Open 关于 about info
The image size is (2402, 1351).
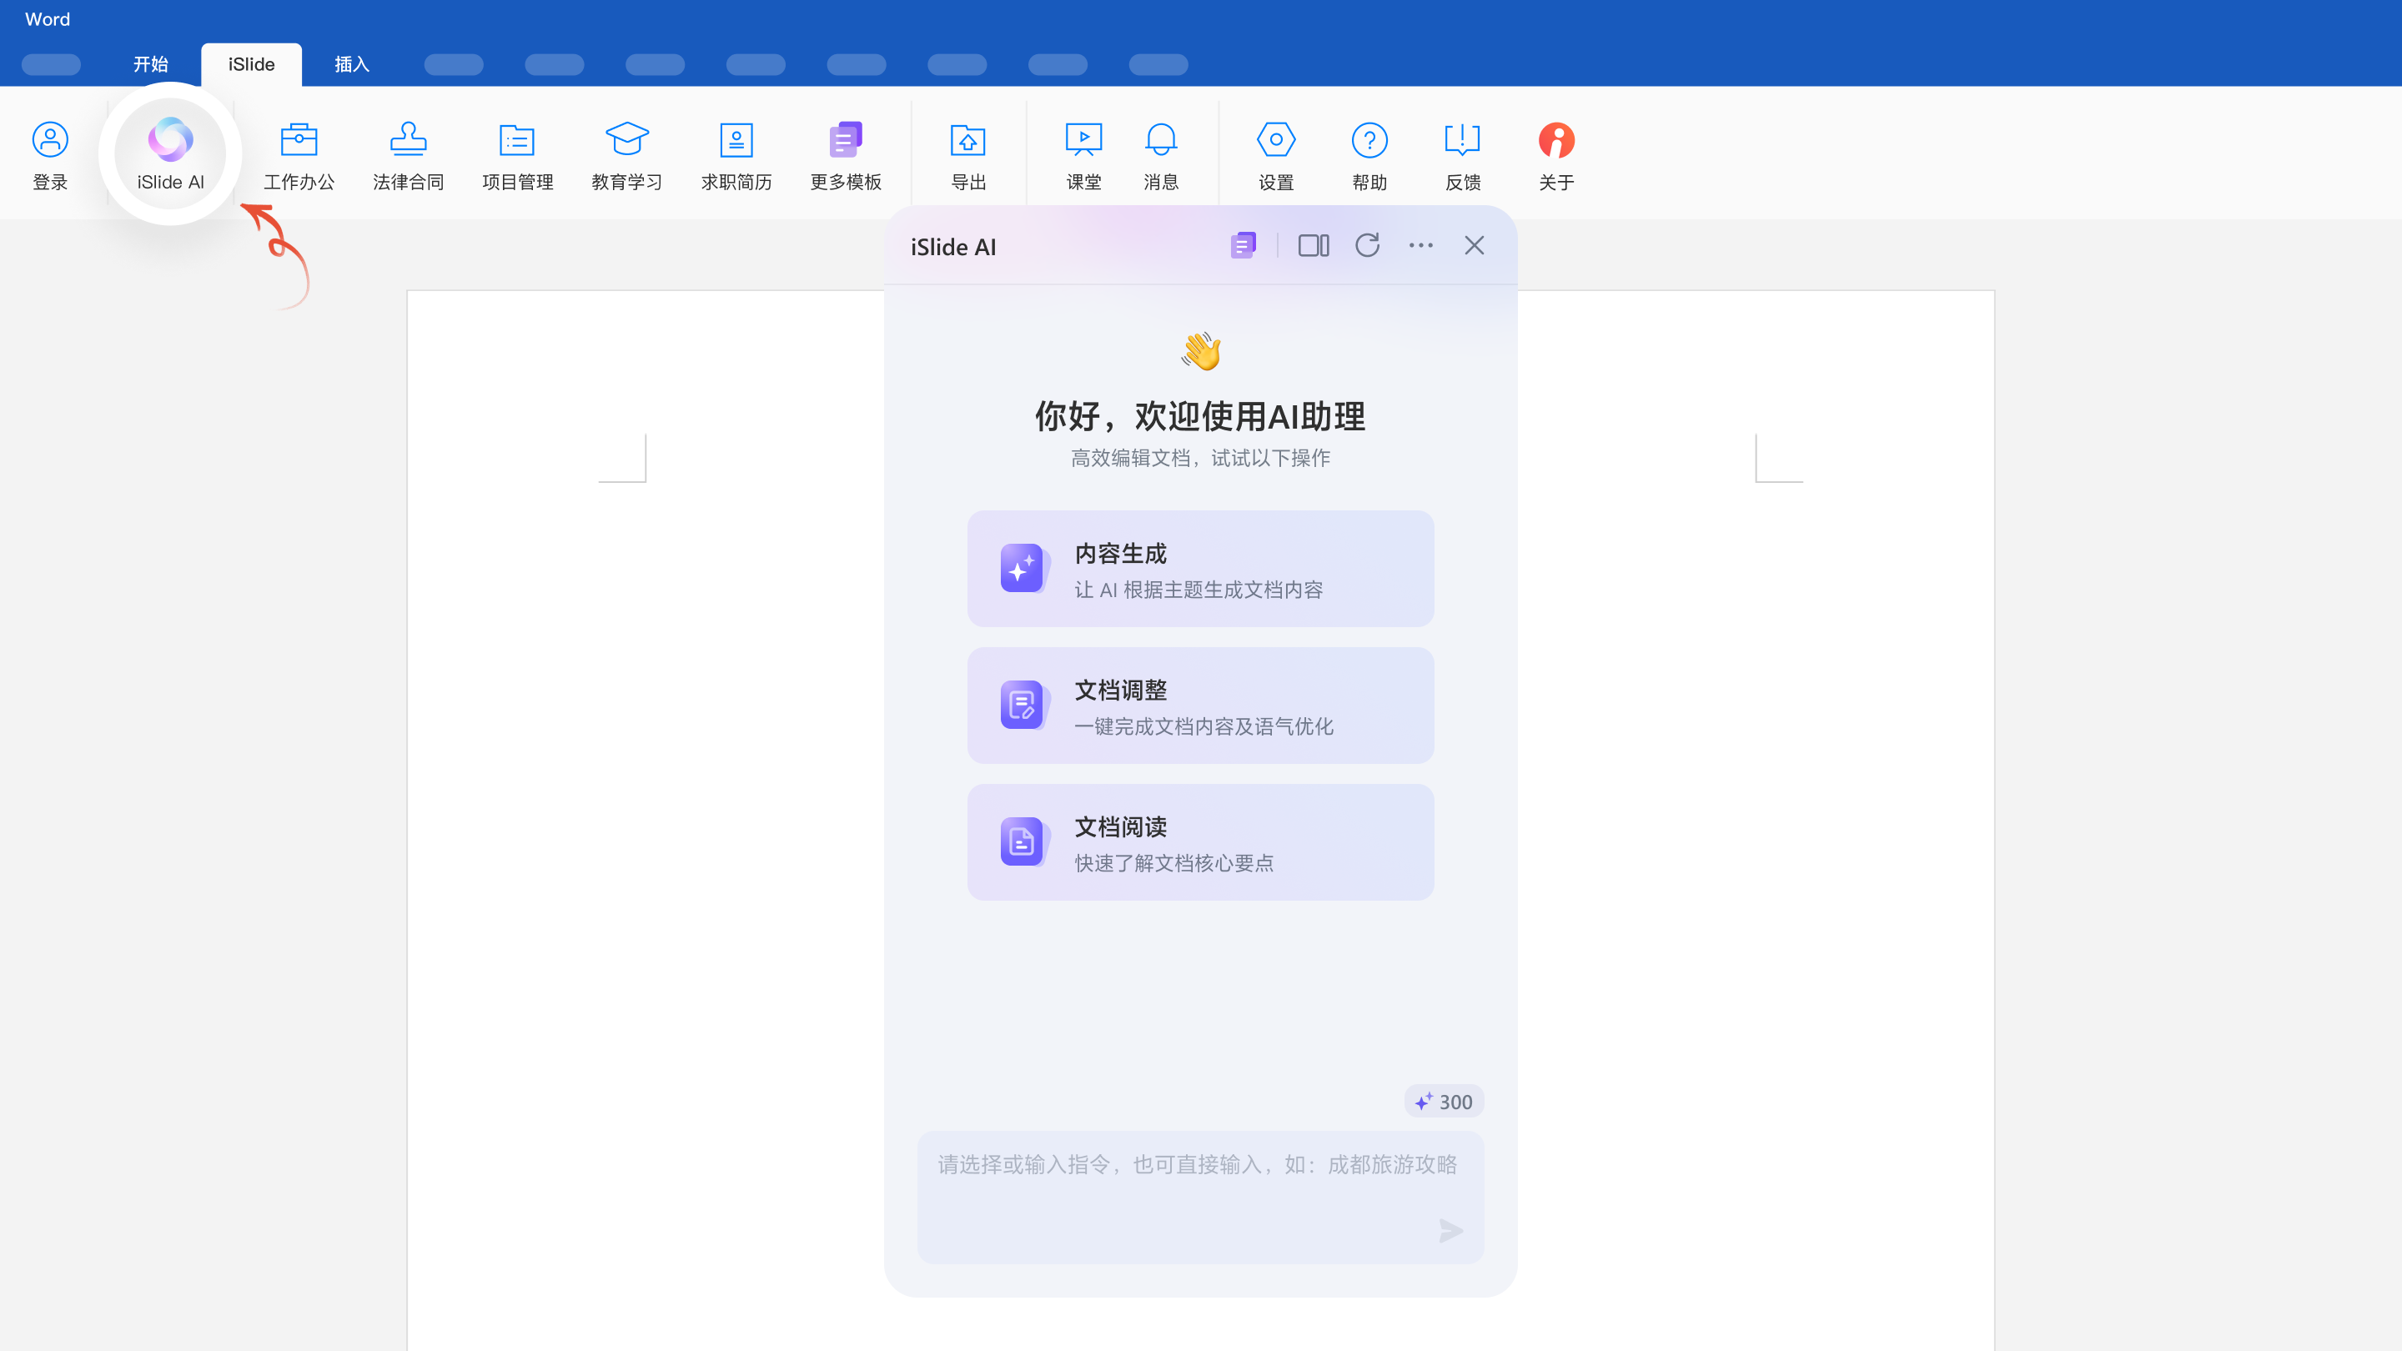tap(1556, 157)
